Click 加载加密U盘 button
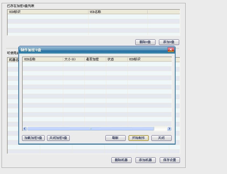The image size is (227, 174). tap(33, 138)
